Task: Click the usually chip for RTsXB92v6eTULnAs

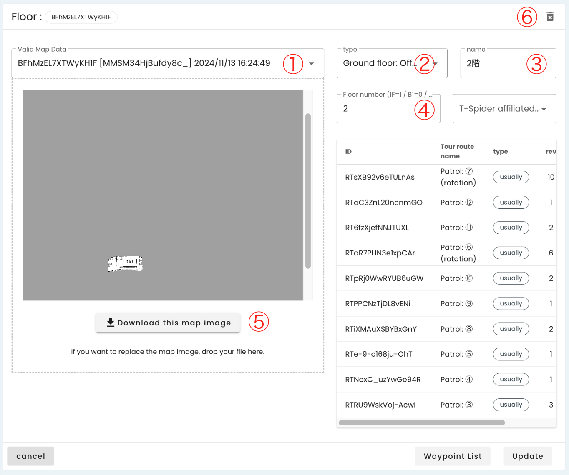Action: click(x=511, y=177)
